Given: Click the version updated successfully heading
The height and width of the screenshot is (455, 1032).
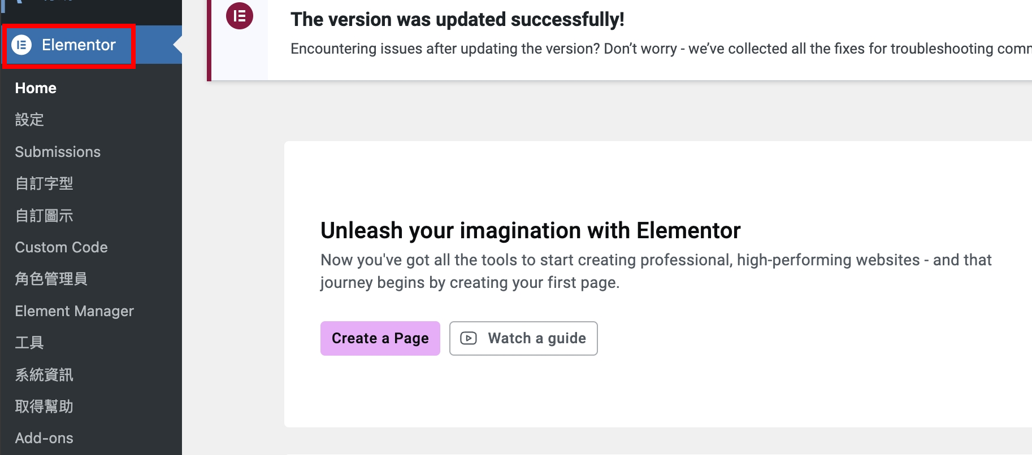Looking at the screenshot, I should (457, 20).
